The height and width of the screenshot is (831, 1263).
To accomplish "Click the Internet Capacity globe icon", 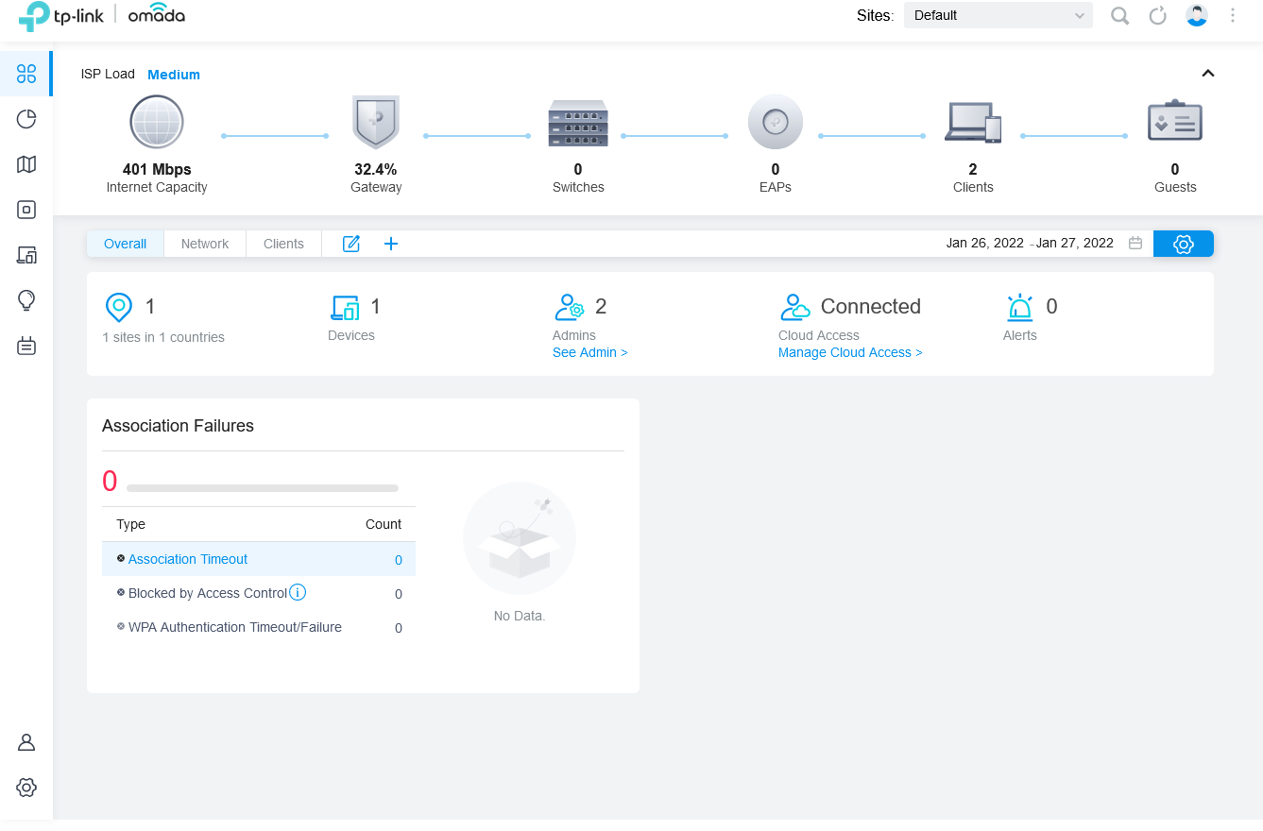I will pos(157,123).
